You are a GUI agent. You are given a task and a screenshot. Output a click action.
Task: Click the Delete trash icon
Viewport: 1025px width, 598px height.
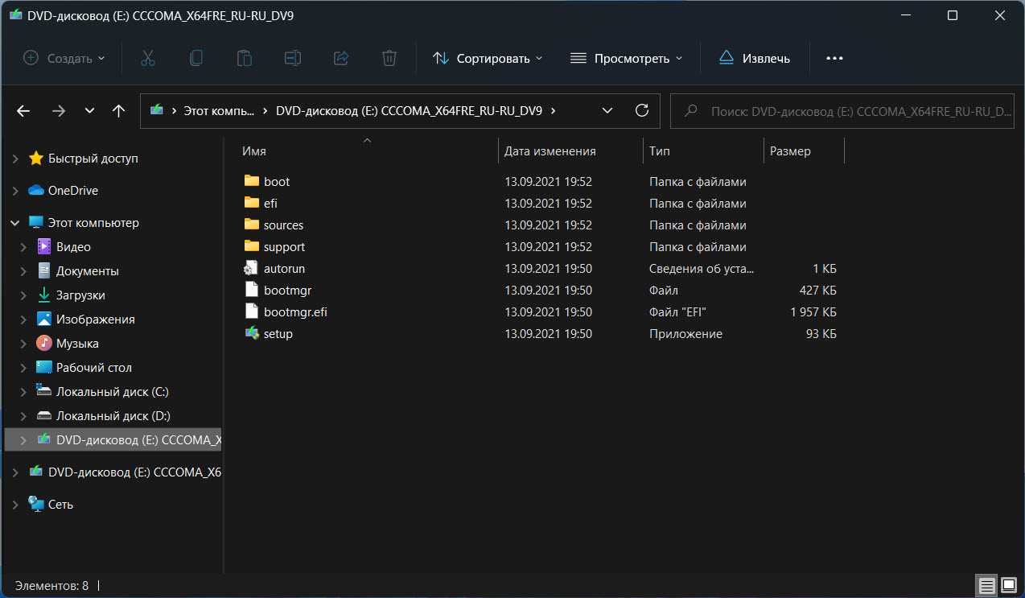[389, 58]
